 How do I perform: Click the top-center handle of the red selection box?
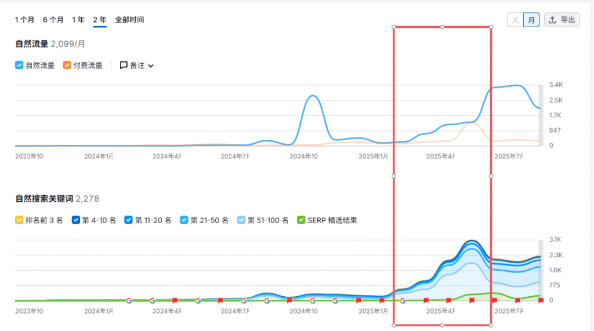(443, 27)
